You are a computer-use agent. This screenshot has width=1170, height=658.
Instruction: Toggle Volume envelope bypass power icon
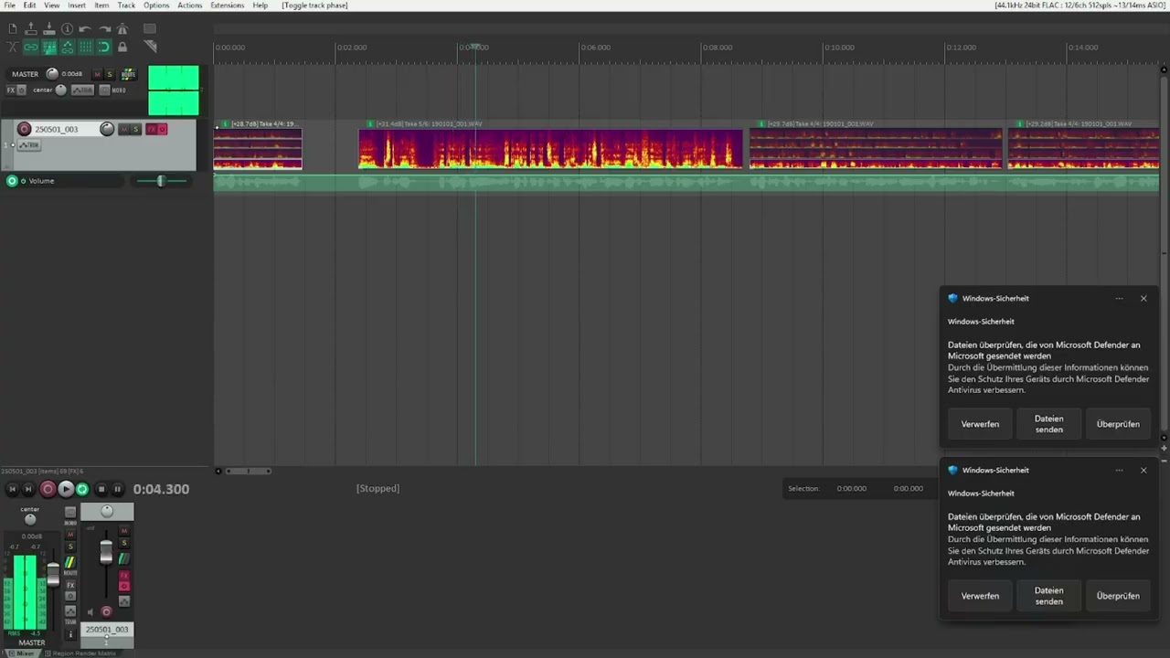[x=23, y=181]
